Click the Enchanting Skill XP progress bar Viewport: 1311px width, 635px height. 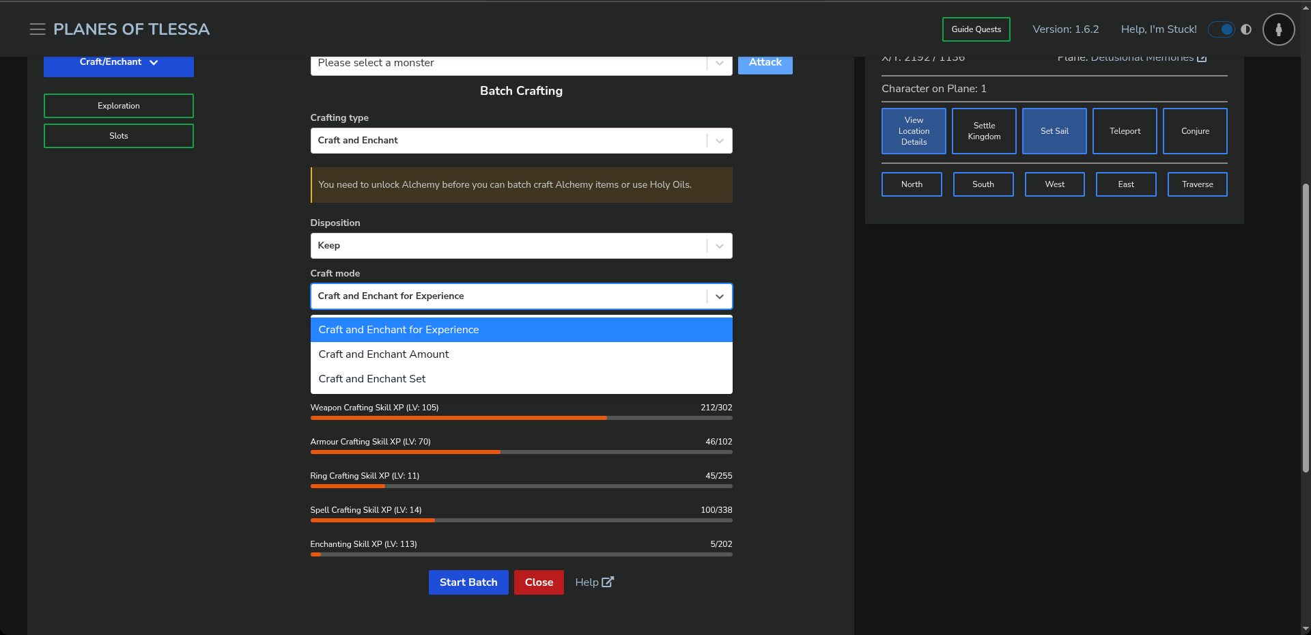click(521, 554)
